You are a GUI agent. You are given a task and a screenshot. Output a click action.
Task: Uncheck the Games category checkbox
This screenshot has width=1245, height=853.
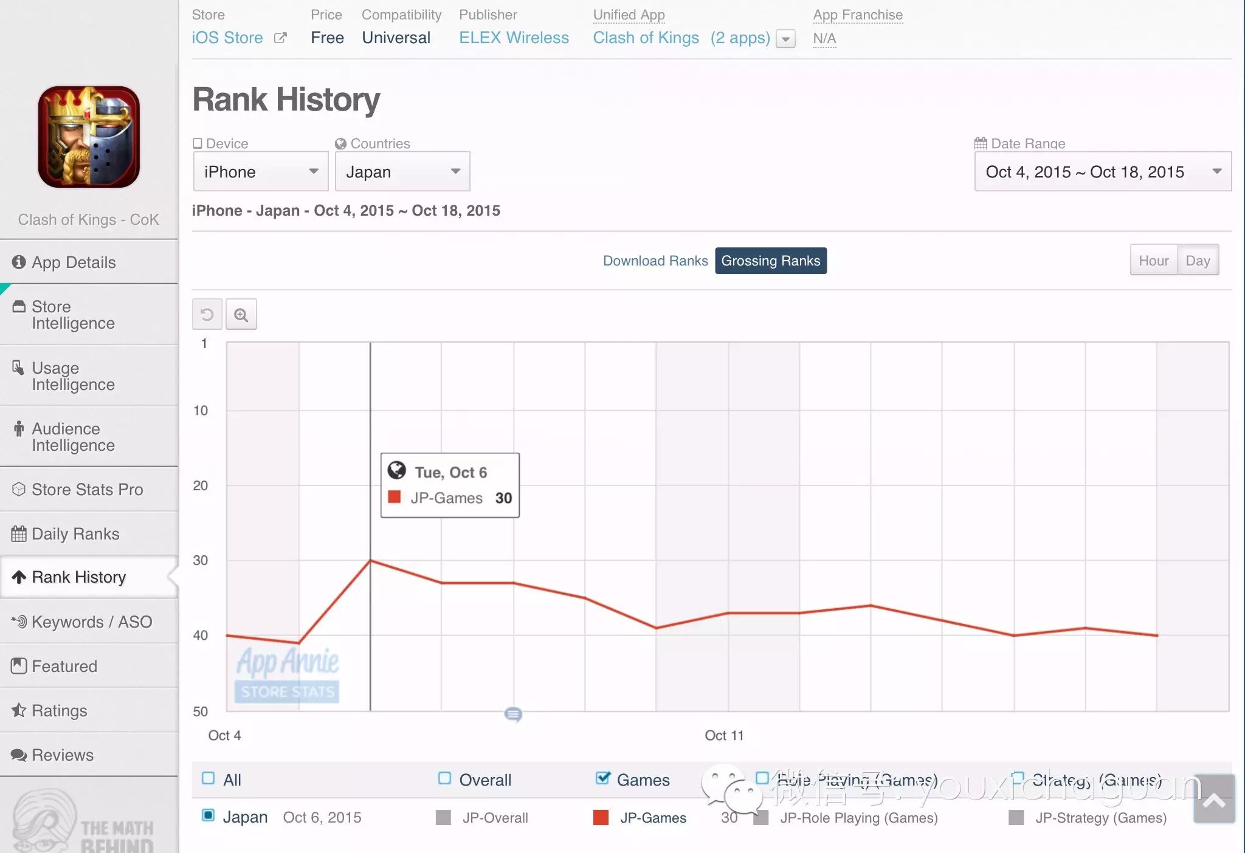602,778
